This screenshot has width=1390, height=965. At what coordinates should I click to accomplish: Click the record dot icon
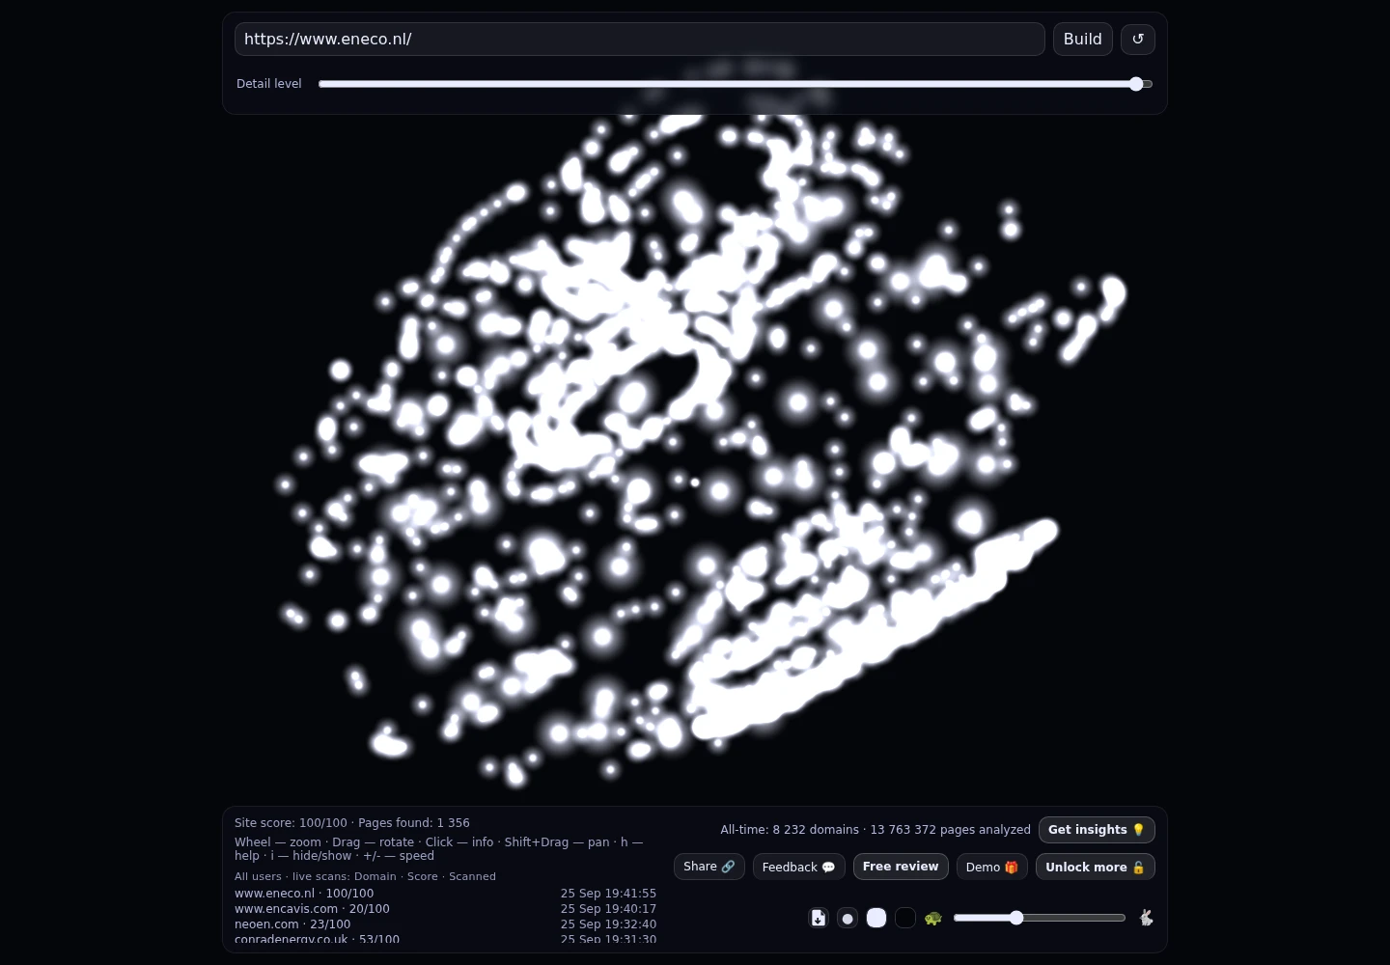point(848,918)
